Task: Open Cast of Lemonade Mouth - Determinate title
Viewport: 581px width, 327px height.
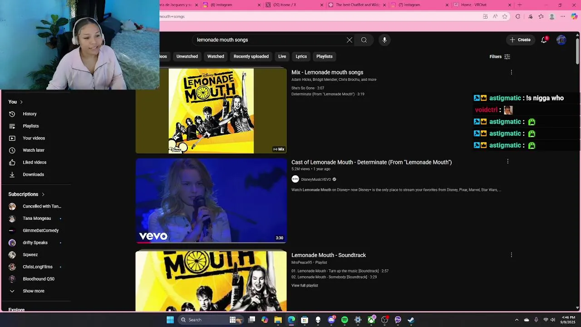Action: pyautogui.click(x=371, y=162)
